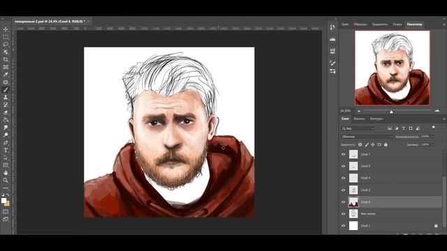Select the Zoom tool
This screenshot has height=251, width=447.
click(6, 180)
